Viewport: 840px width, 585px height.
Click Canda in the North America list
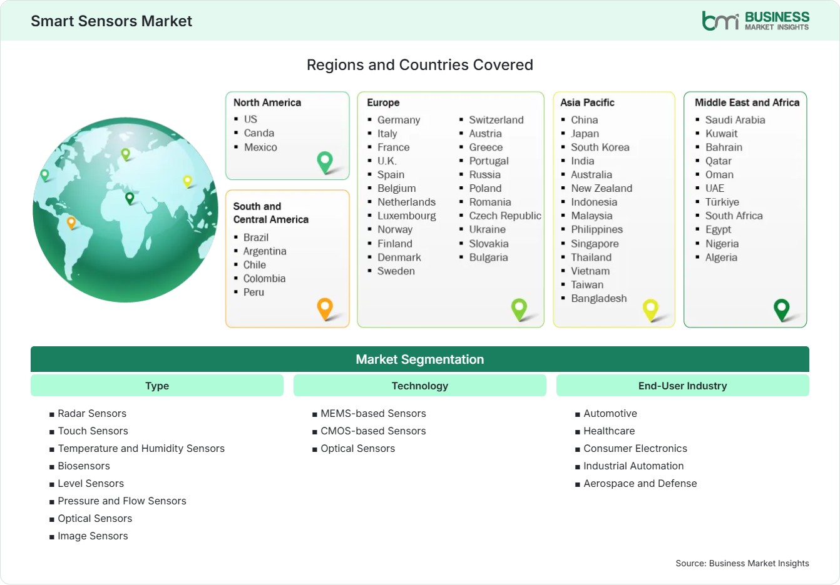[x=259, y=133]
